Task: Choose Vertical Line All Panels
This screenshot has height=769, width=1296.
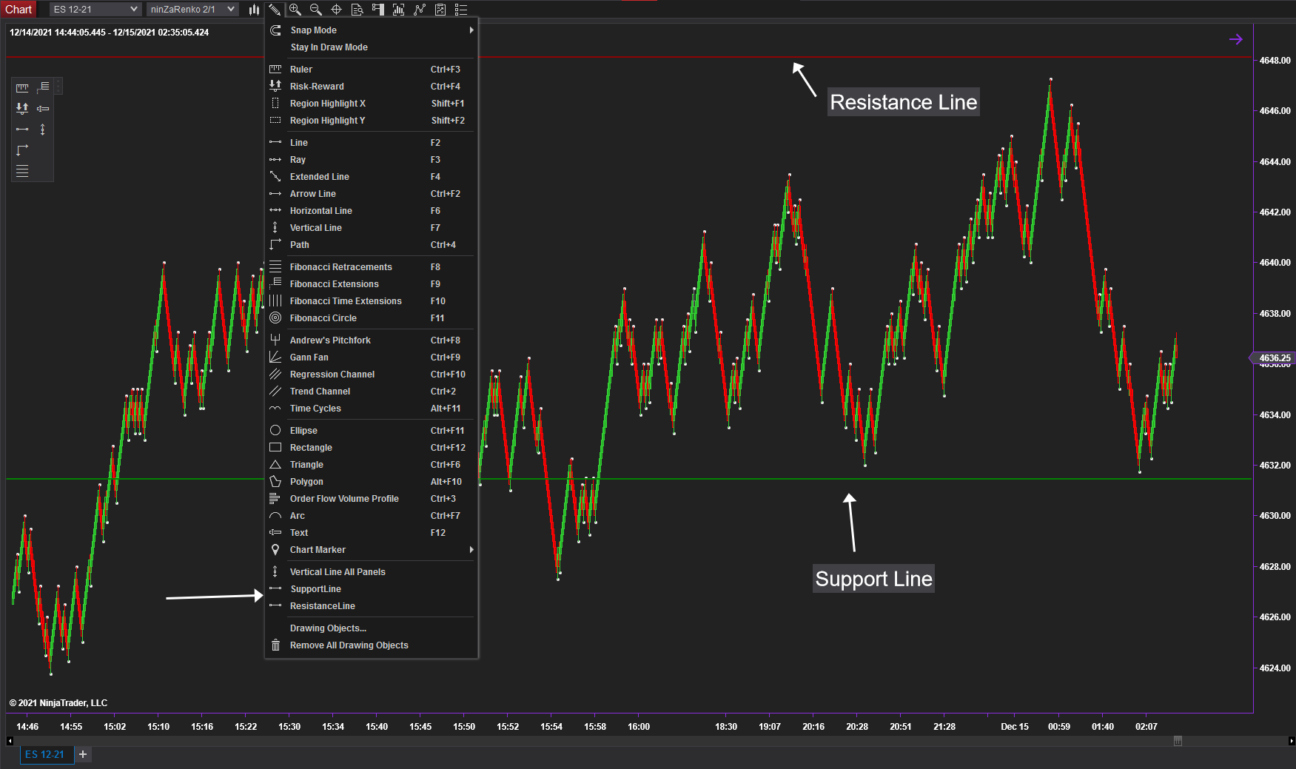Action: click(x=372, y=572)
